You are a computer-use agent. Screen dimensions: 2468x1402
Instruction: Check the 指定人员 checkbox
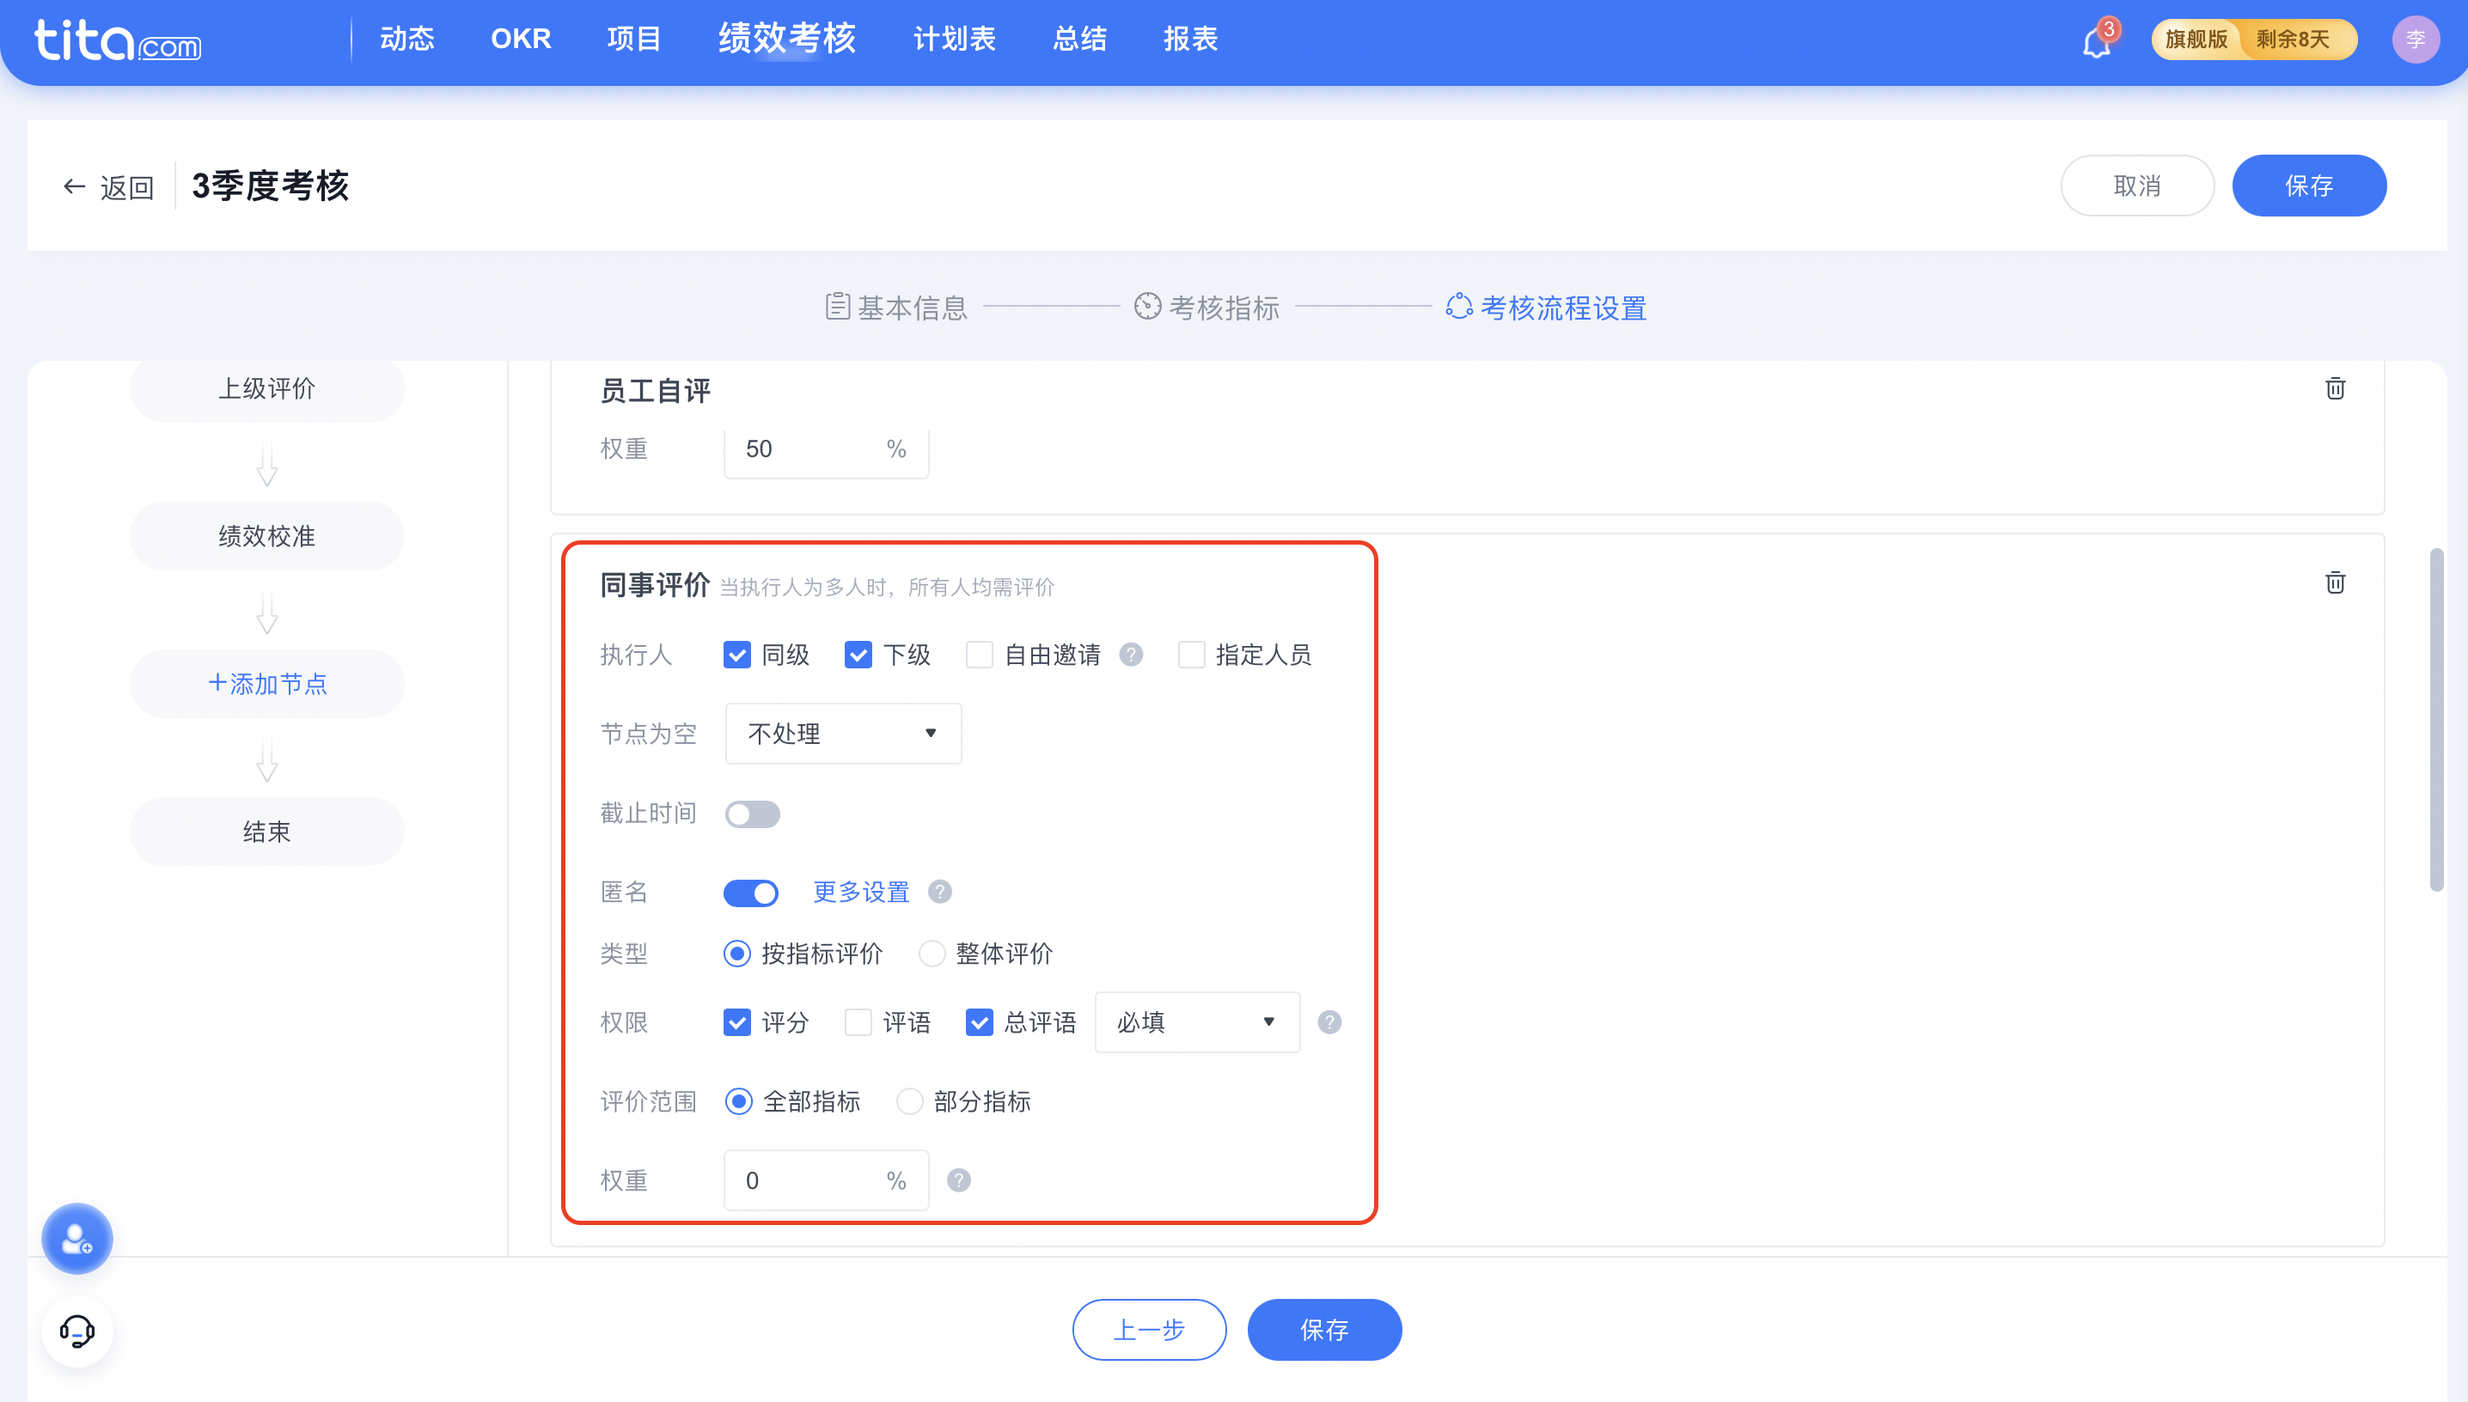coord(1191,655)
